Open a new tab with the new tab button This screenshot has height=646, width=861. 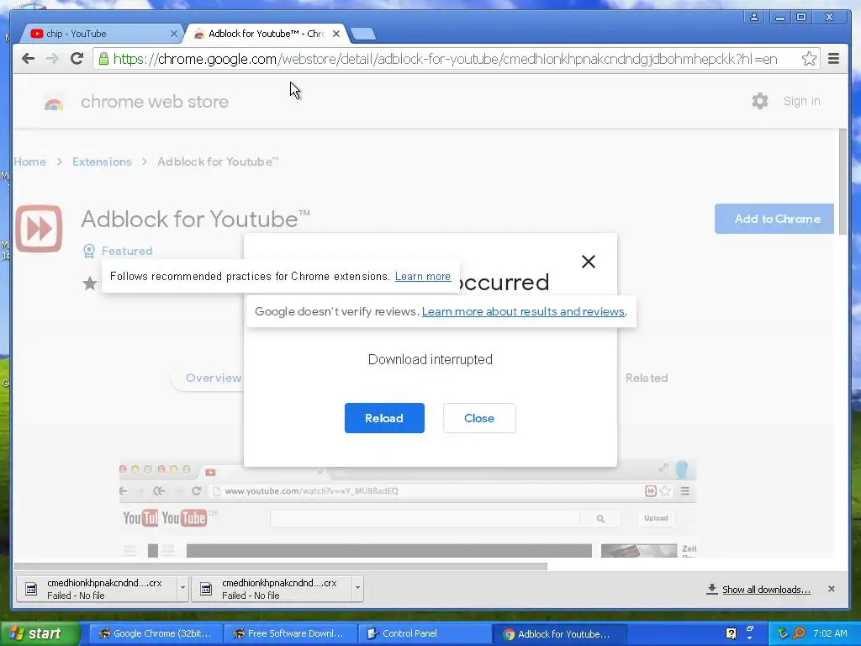pos(363,34)
